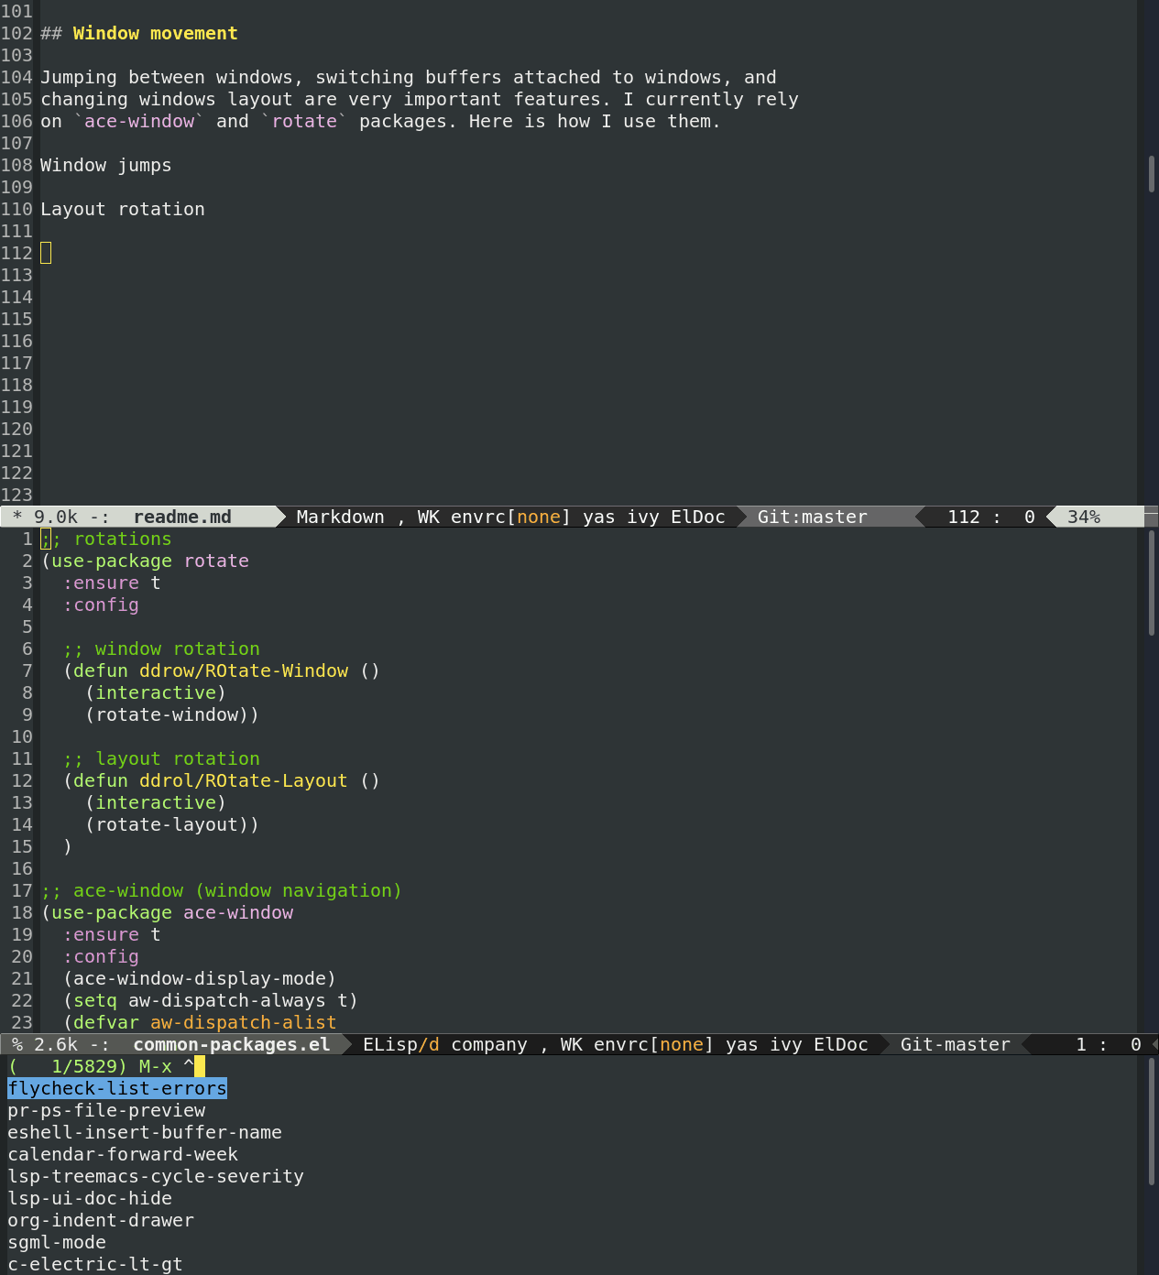Click defvar aw-dispatch-alist text

click(x=200, y=1022)
